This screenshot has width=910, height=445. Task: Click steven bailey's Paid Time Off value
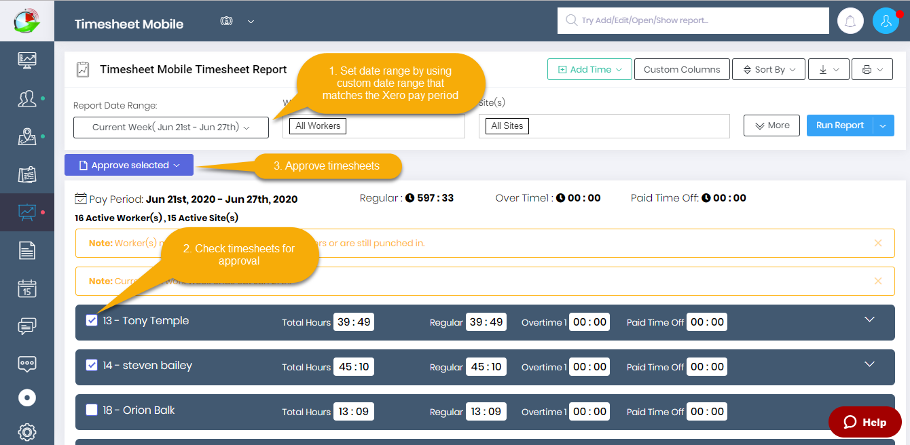coord(707,367)
